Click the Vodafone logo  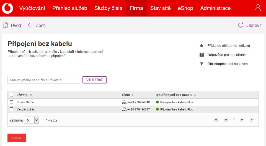pyautogui.click(x=7, y=8)
